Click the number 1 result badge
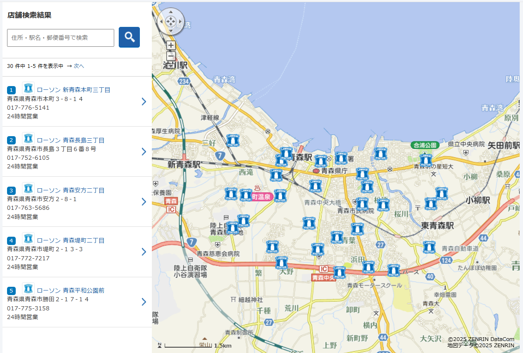The image size is (523, 353). (12, 90)
